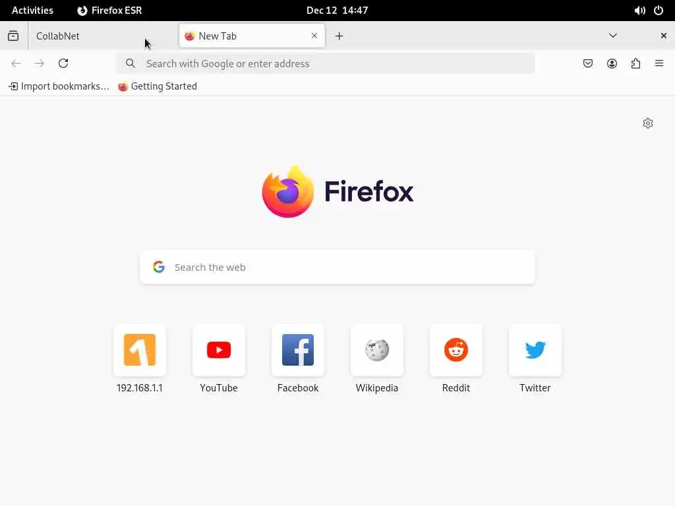Focus the Search with Google address bar
This screenshot has height=506, width=675.
[326, 64]
